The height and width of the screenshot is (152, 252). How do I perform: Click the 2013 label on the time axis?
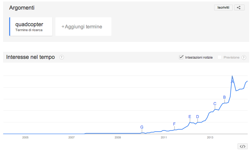(x=210, y=137)
